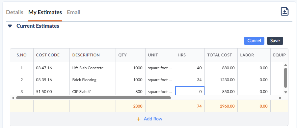This screenshot has width=297, height=128.
Task: Select the TOTAL COST column header
Action: click(x=221, y=55)
